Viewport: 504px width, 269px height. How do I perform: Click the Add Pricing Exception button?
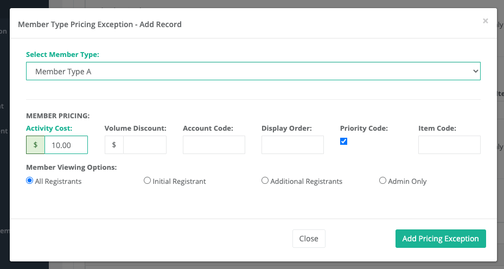pos(441,239)
